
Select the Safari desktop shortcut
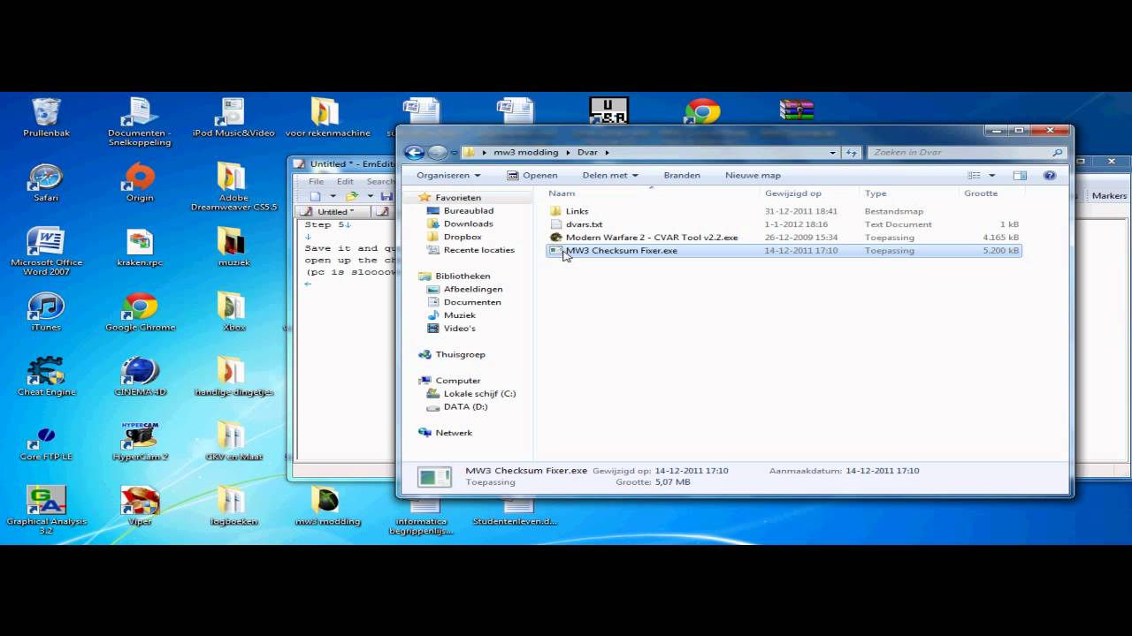click(46, 183)
